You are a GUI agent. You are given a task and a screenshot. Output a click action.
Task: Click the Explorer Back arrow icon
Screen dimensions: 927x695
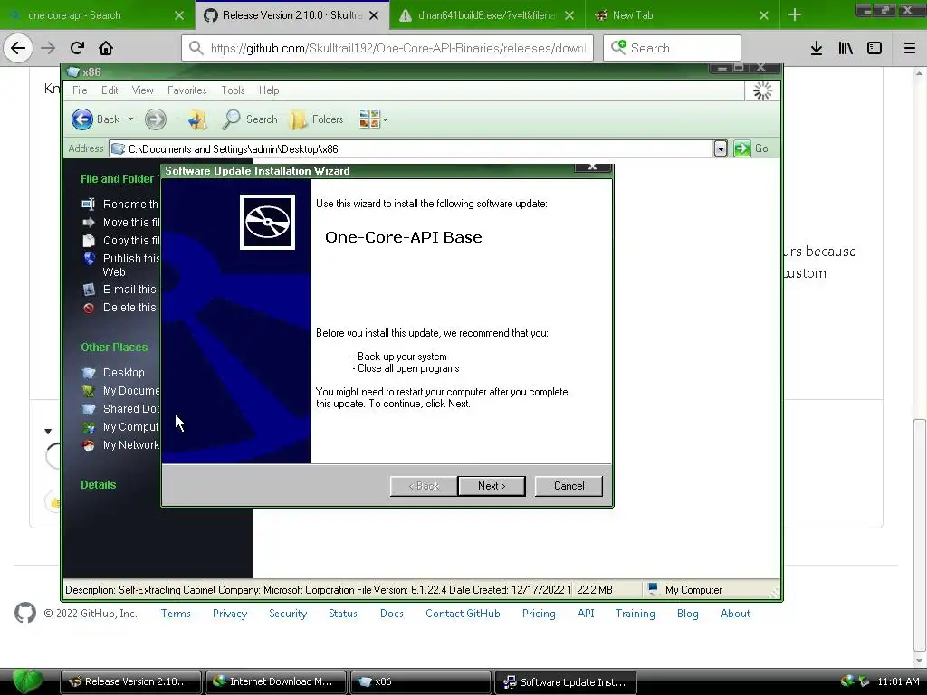pos(82,119)
